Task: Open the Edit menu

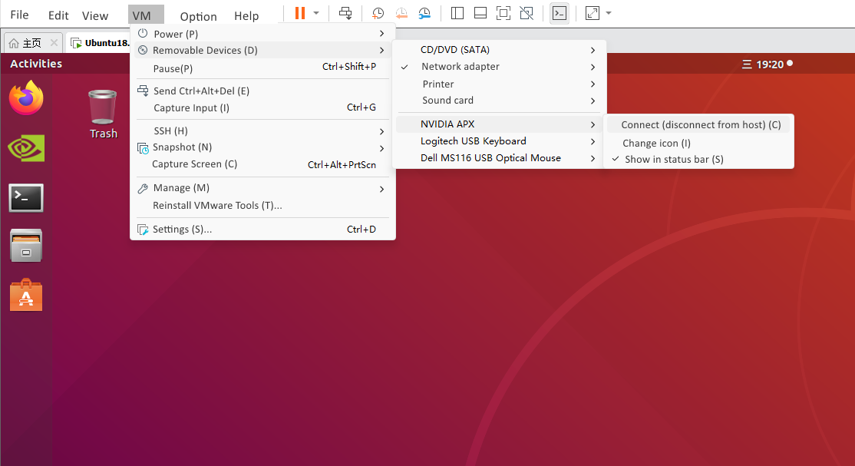Action: coord(58,15)
